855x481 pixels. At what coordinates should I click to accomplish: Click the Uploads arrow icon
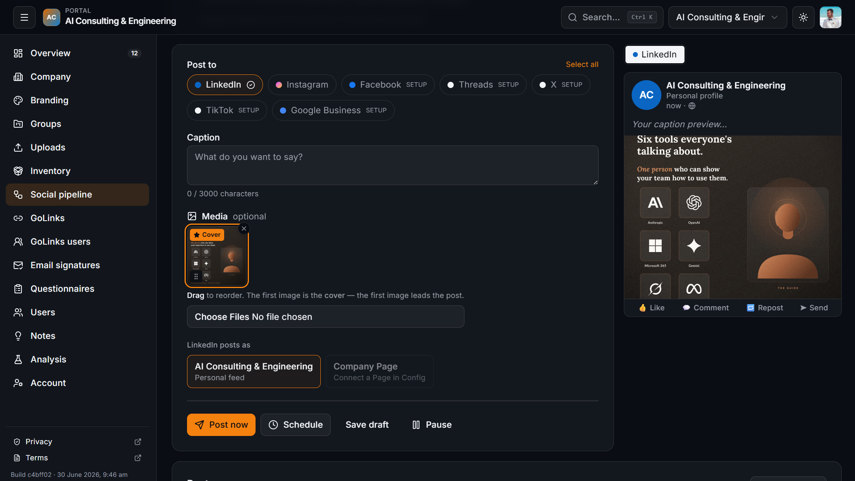(x=18, y=148)
